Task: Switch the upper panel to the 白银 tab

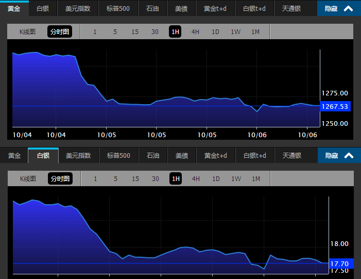Action: (43, 9)
